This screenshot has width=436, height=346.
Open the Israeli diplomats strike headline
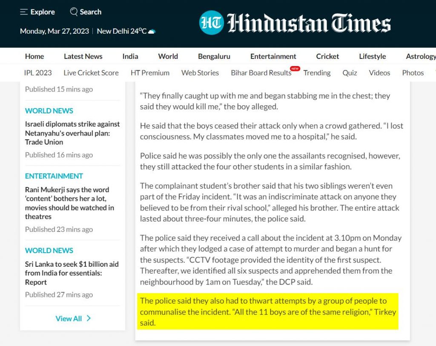click(x=72, y=133)
